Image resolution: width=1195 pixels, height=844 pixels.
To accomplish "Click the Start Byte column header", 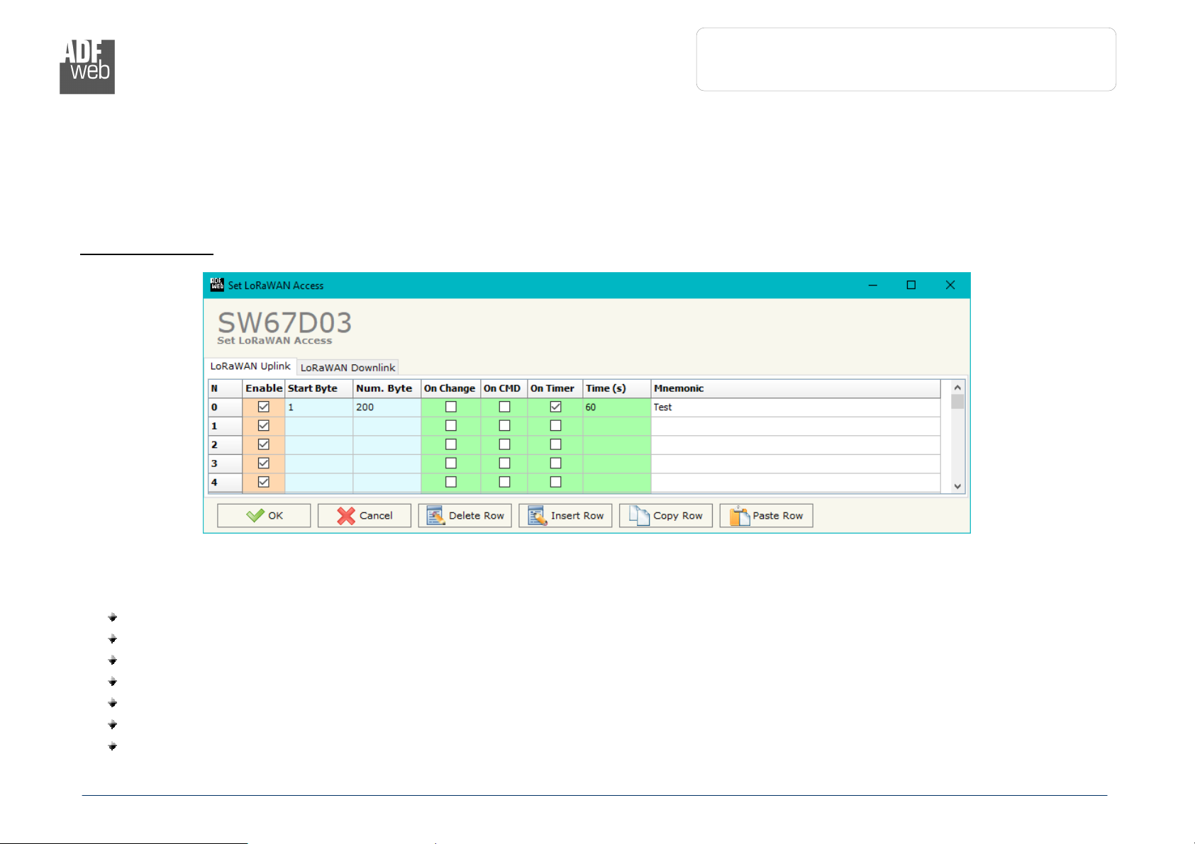I will [x=319, y=388].
